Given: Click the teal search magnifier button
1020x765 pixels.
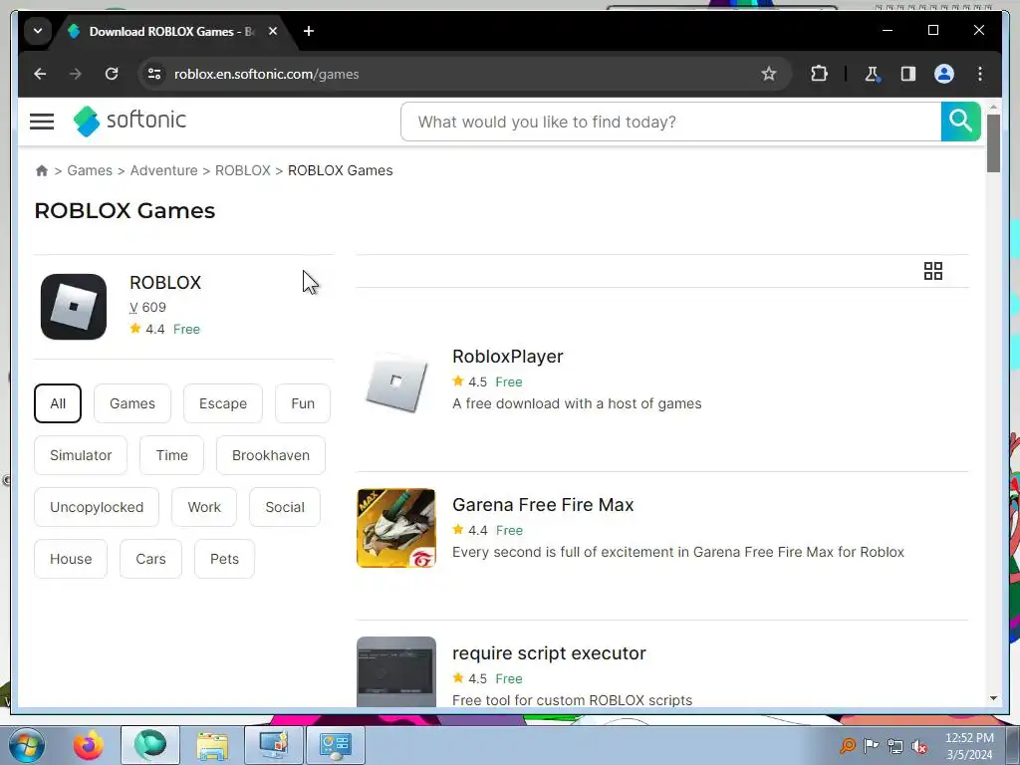Looking at the screenshot, I should tap(960, 121).
